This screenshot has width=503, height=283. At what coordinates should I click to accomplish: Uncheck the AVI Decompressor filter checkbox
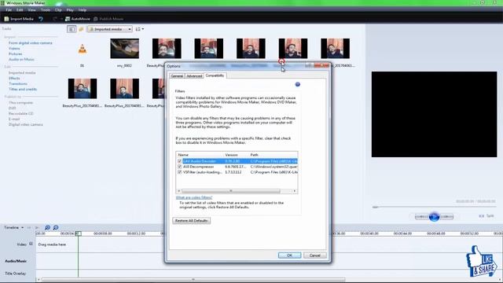[180, 167]
